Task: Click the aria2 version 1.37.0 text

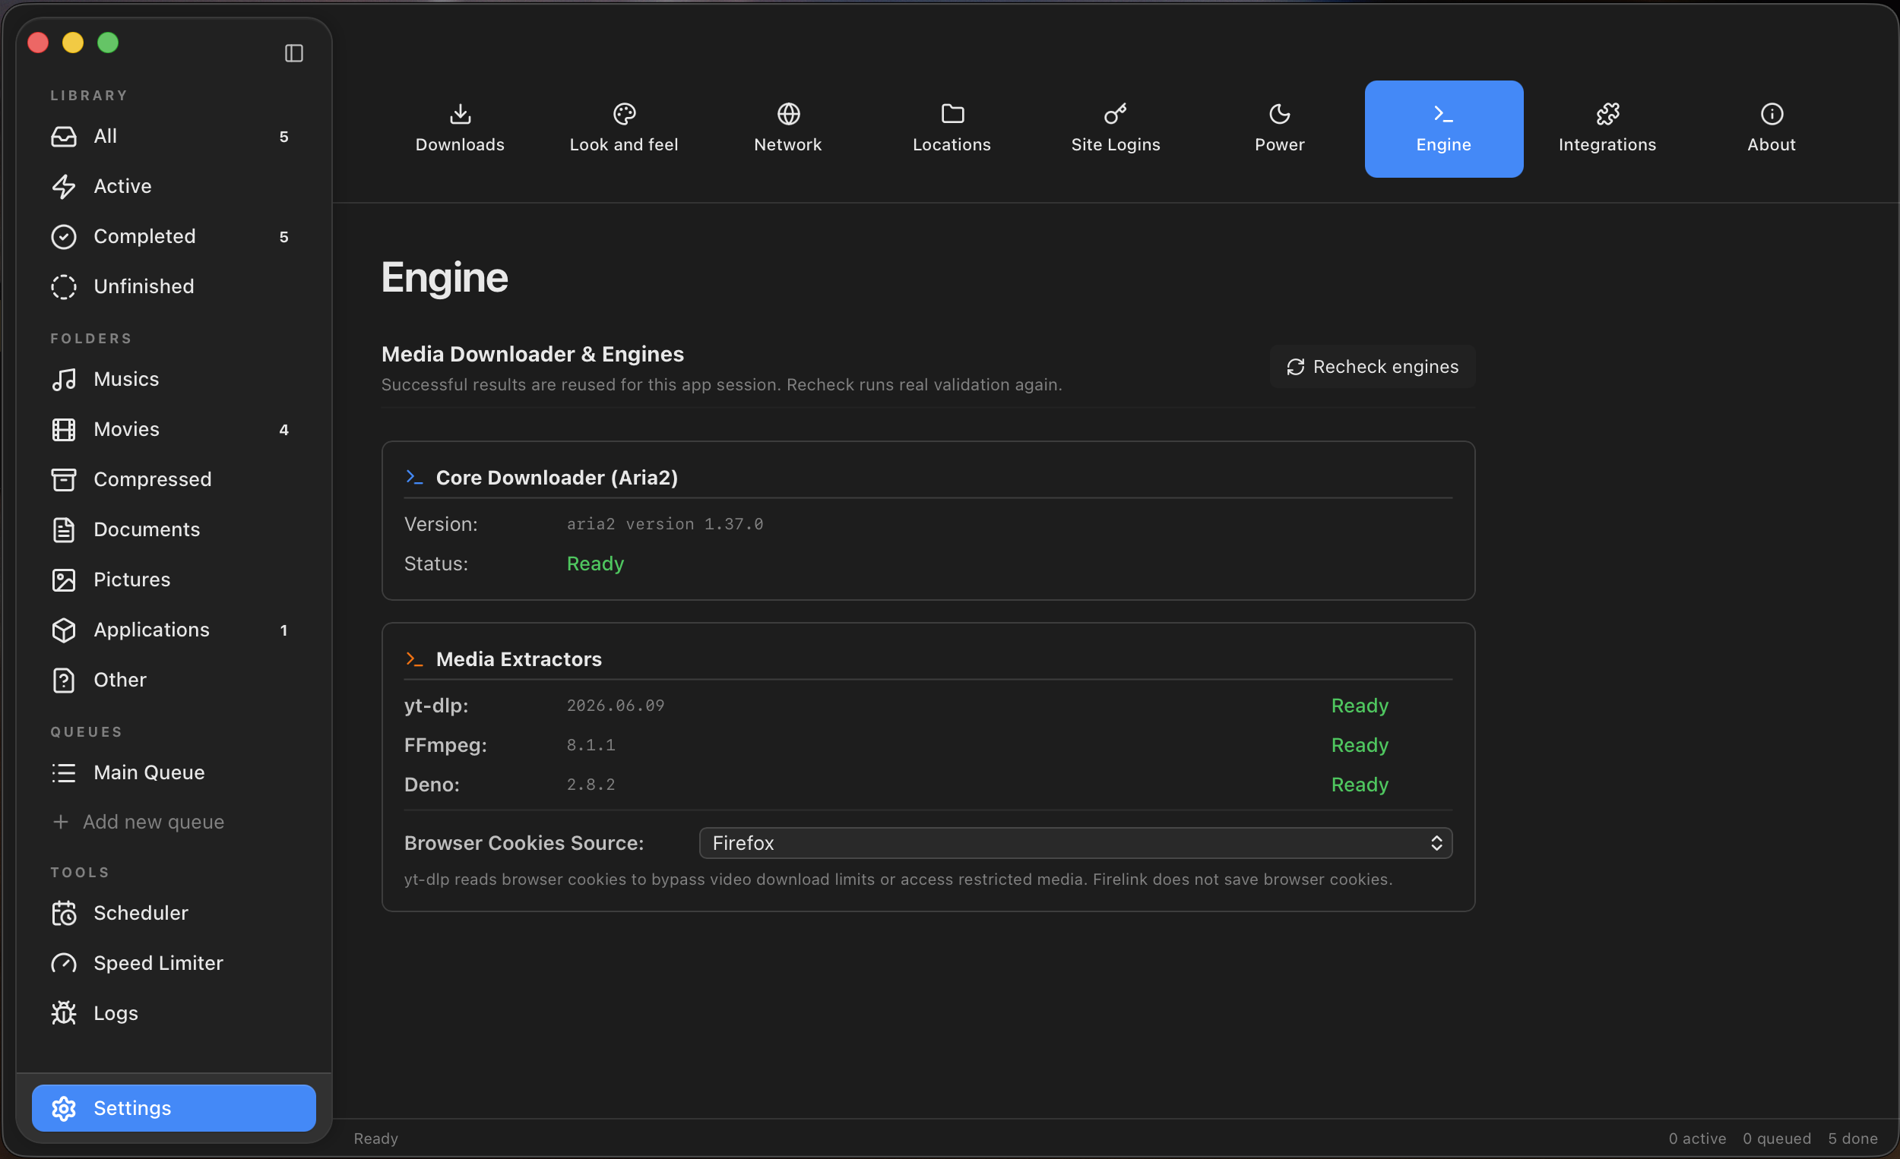Action: click(665, 524)
